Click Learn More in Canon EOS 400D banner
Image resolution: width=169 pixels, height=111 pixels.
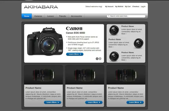tap(75, 54)
